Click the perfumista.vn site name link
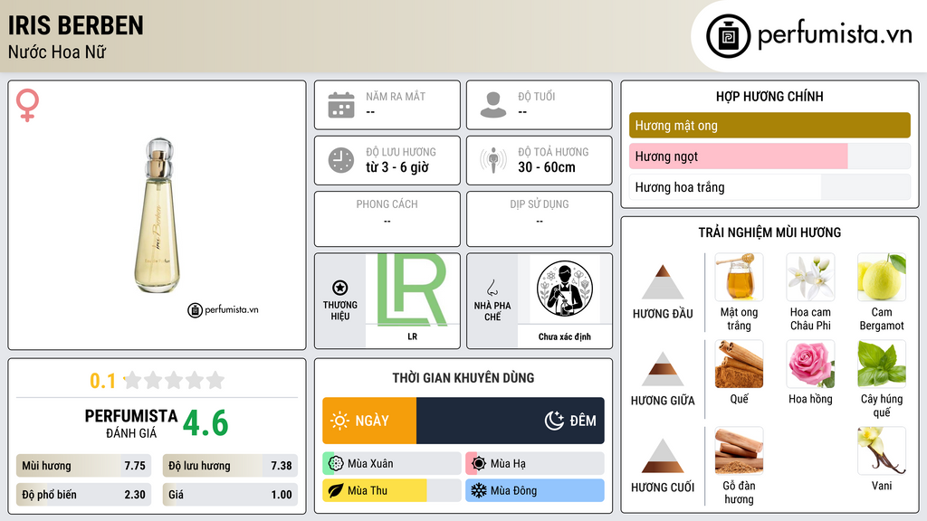The image size is (927, 521). [835, 34]
